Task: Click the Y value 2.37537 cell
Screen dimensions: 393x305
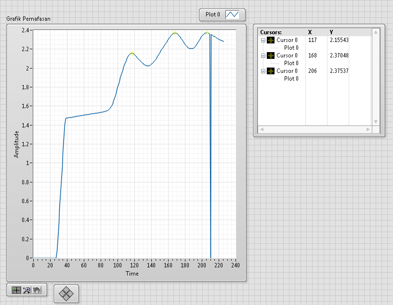Action: point(339,71)
